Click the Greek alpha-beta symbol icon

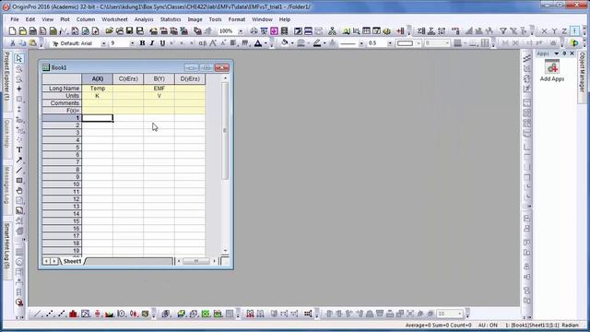tap(203, 43)
